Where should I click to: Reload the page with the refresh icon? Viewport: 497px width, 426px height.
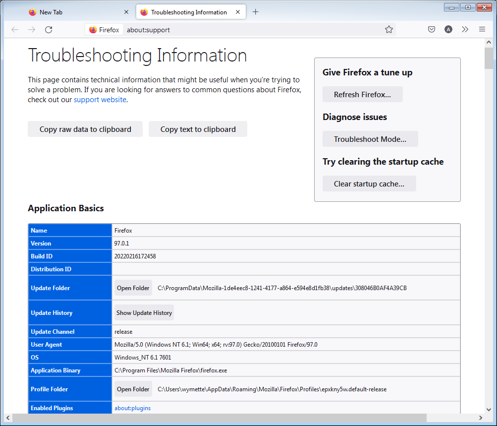49,30
